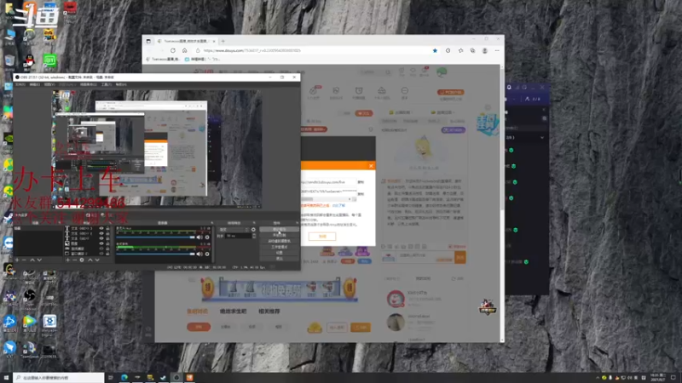682x383 pixels.
Task: Open Edge collections icon
Action: coord(472,50)
